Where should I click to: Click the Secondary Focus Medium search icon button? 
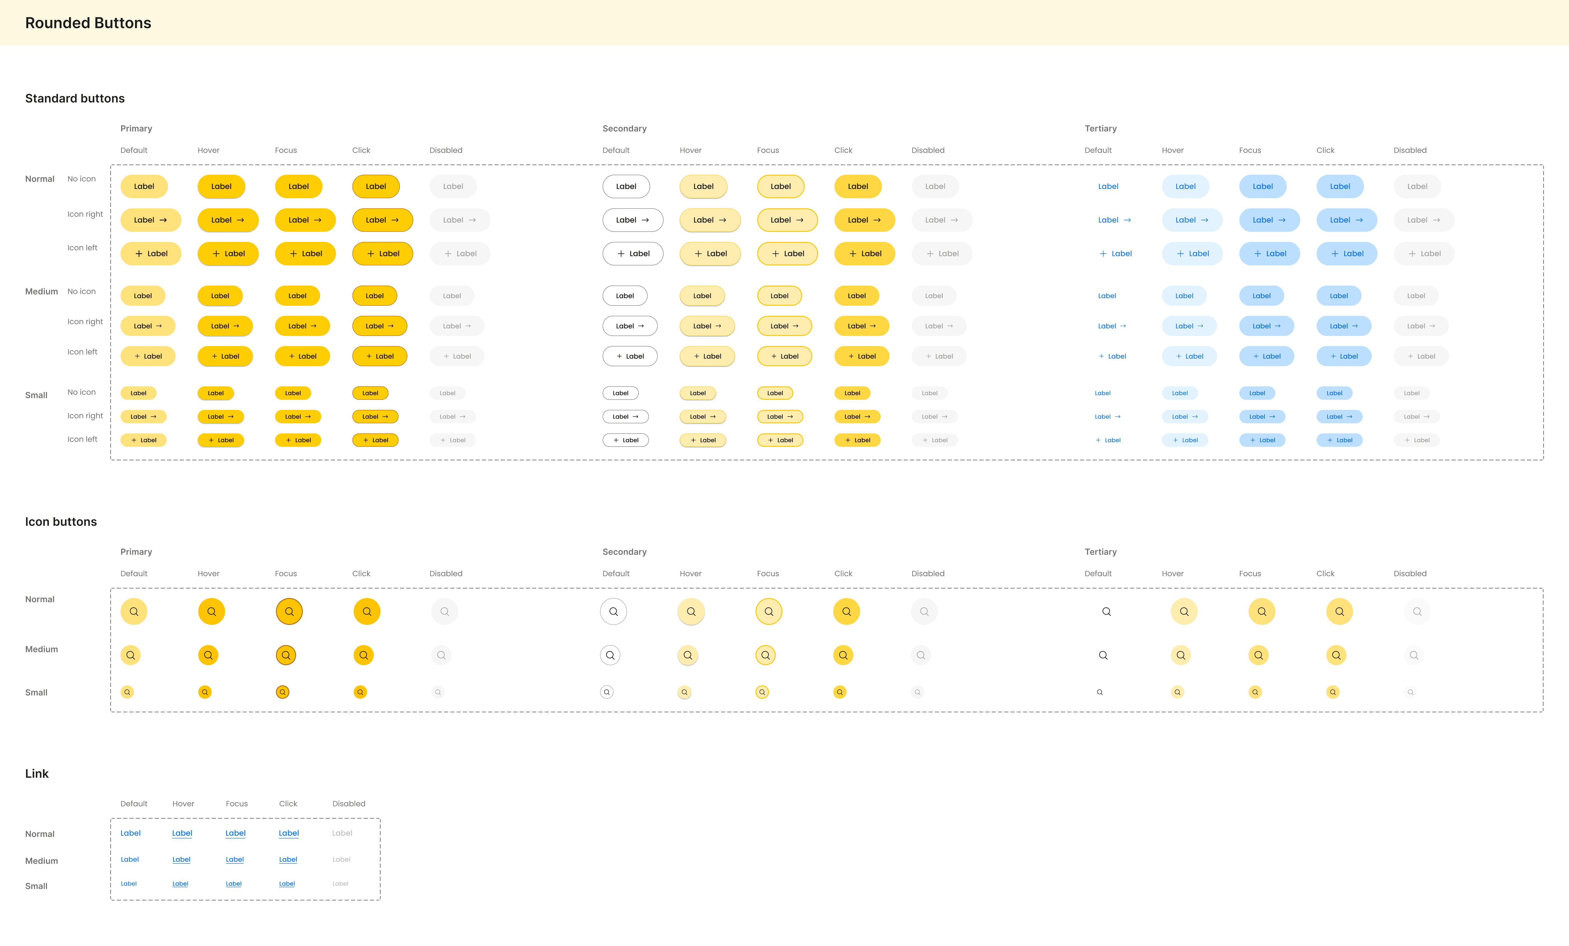pos(765,655)
